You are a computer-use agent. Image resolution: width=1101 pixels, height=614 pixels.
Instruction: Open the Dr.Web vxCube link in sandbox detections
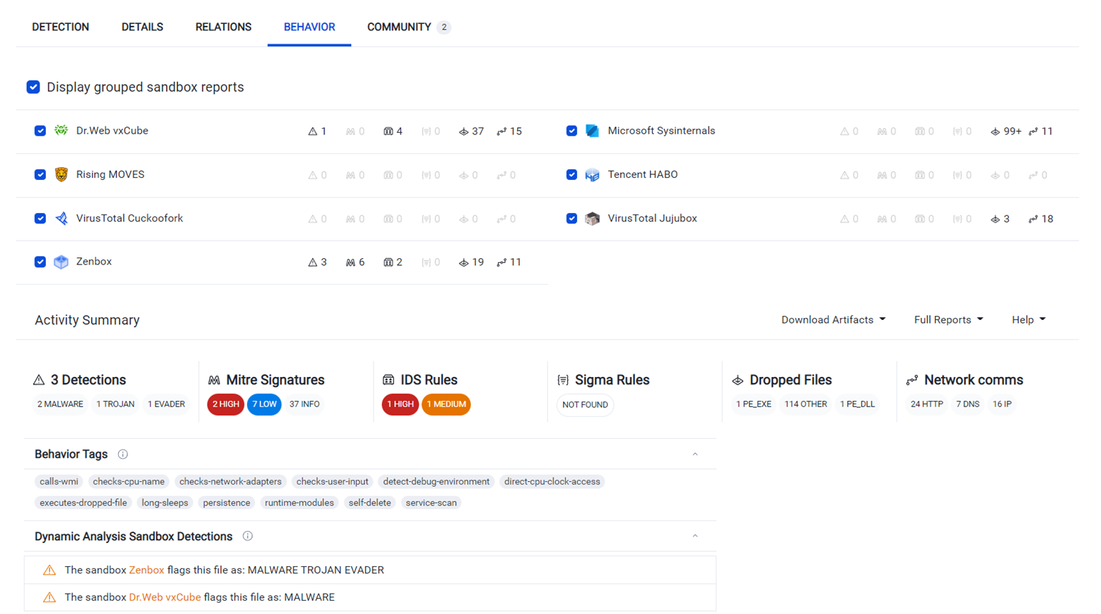(x=165, y=597)
